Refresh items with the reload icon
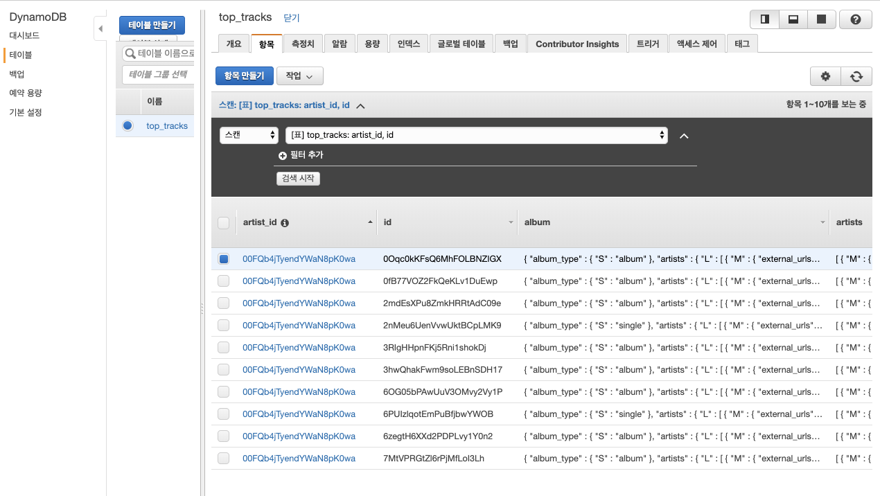This screenshot has height=496, width=880. click(x=856, y=76)
